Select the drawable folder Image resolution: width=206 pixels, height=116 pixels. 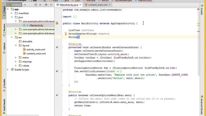click(x=27, y=42)
